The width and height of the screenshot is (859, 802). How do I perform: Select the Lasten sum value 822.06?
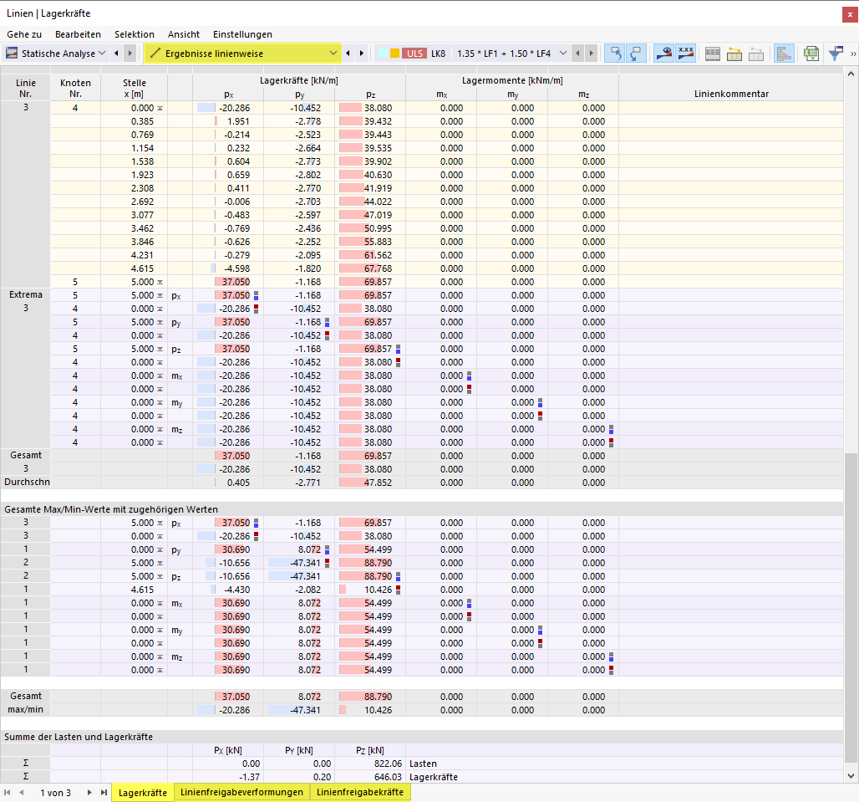click(370, 764)
